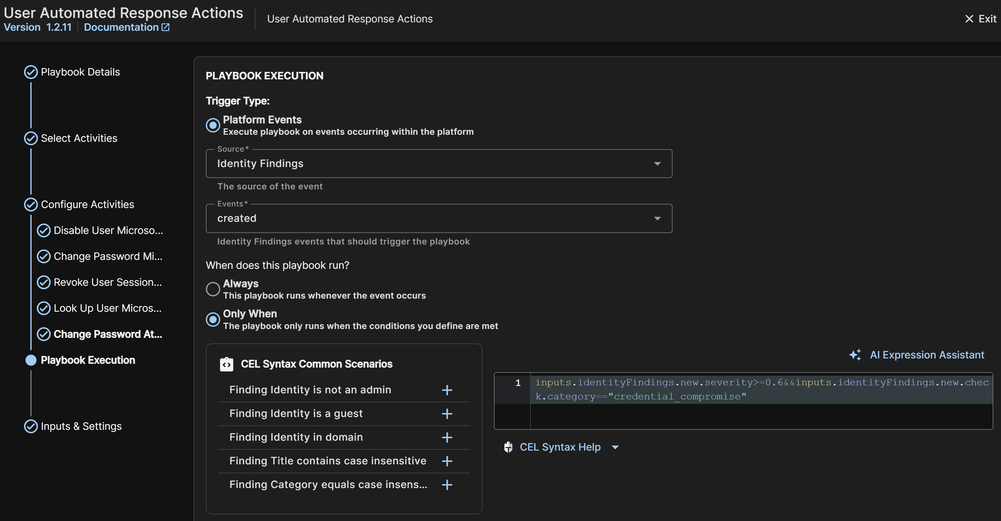1001x521 pixels.
Task: Go to the Select Activities step
Action: tap(79, 138)
